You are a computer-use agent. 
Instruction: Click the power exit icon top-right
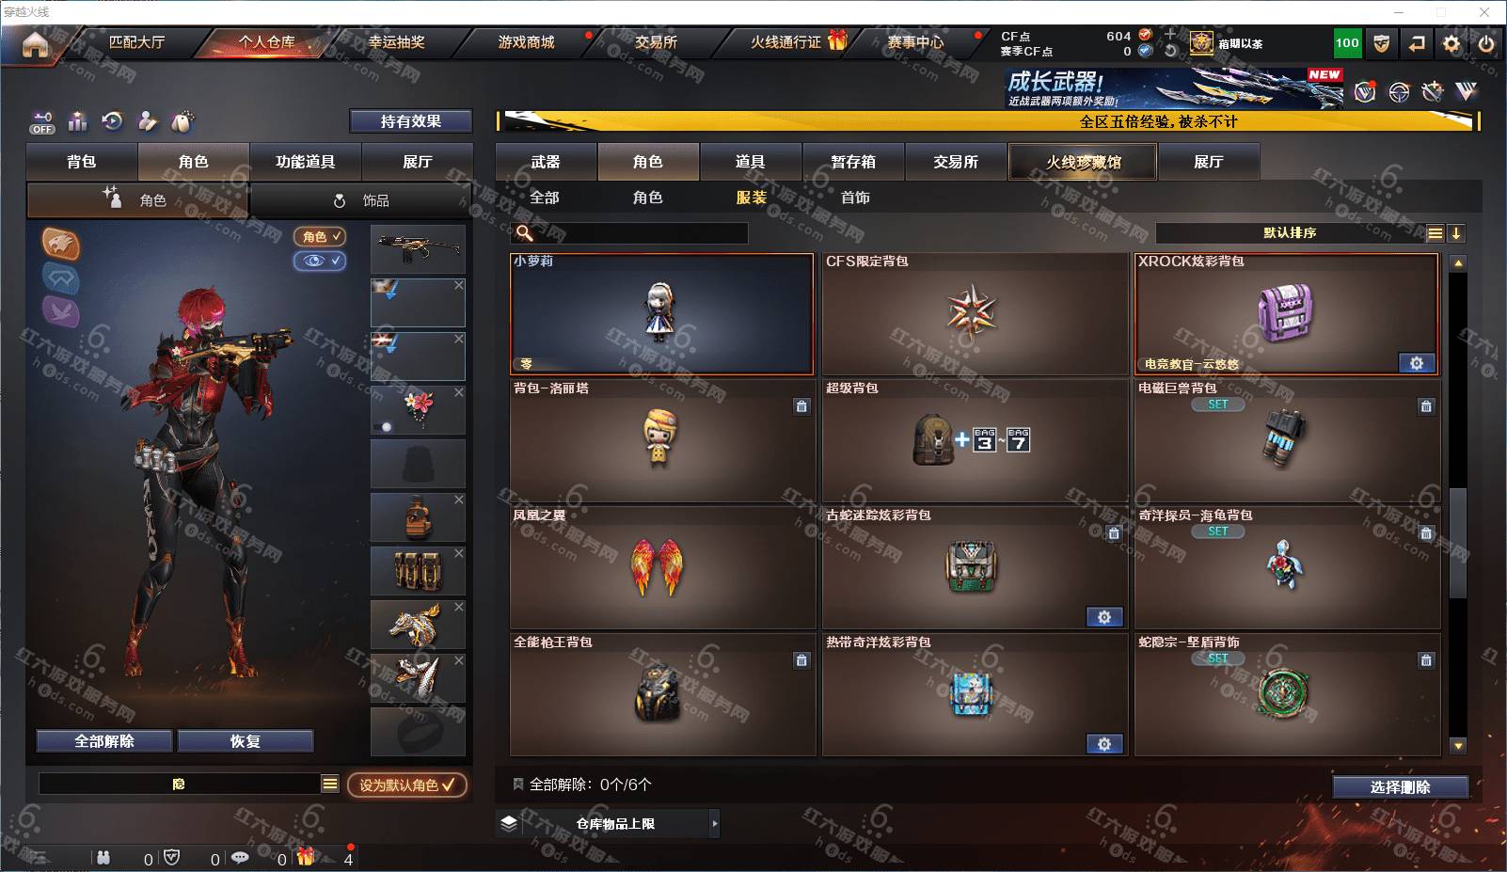(x=1486, y=43)
